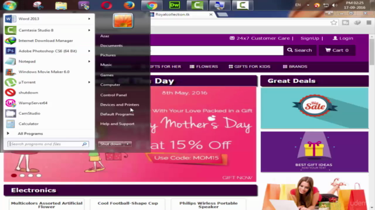Image resolution: width=375 pixels, height=210 pixels.
Task: Open Dreamweaver from the taskbar
Action: [x=175, y=5]
